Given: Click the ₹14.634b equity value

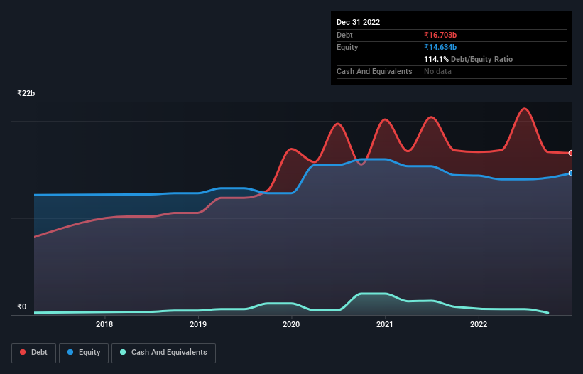Looking at the screenshot, I should (x=440, y=47).
